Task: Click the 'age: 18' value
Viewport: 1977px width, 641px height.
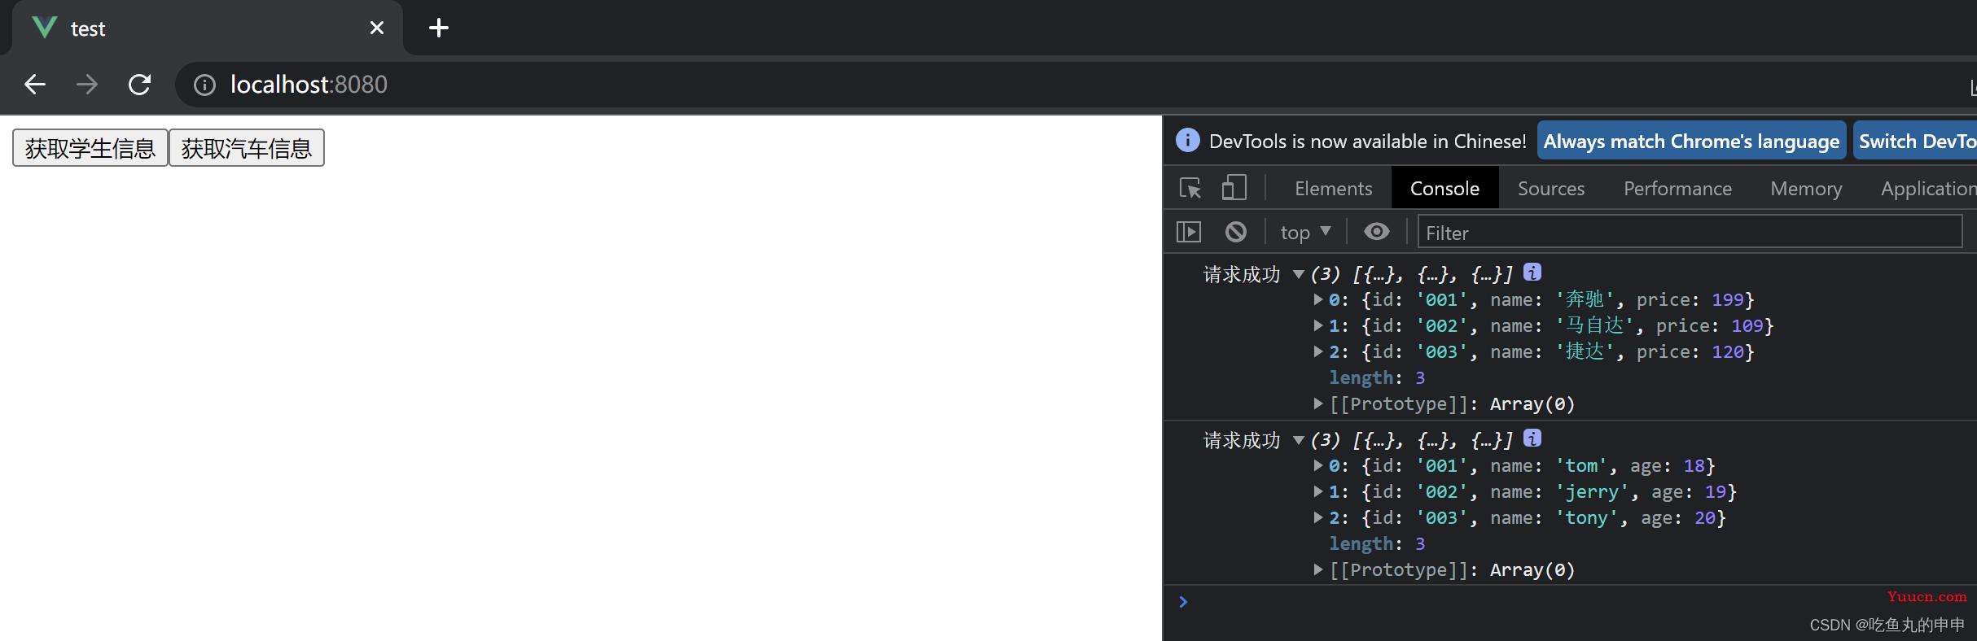Action: (x=1667, y=466)
